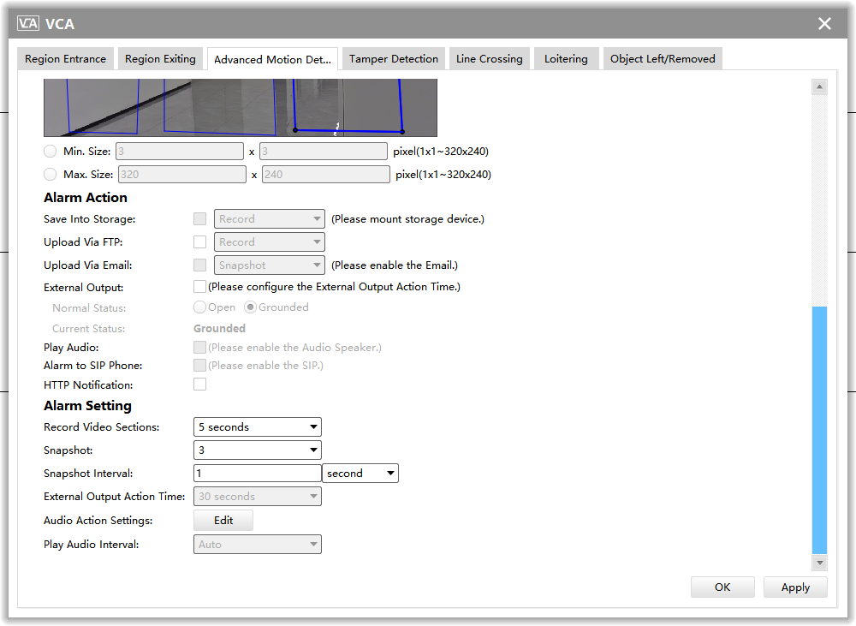Viewport: 856px width, 626px height.
Task: Open the Object Left/Removed tab
Action: pos(663,58)
